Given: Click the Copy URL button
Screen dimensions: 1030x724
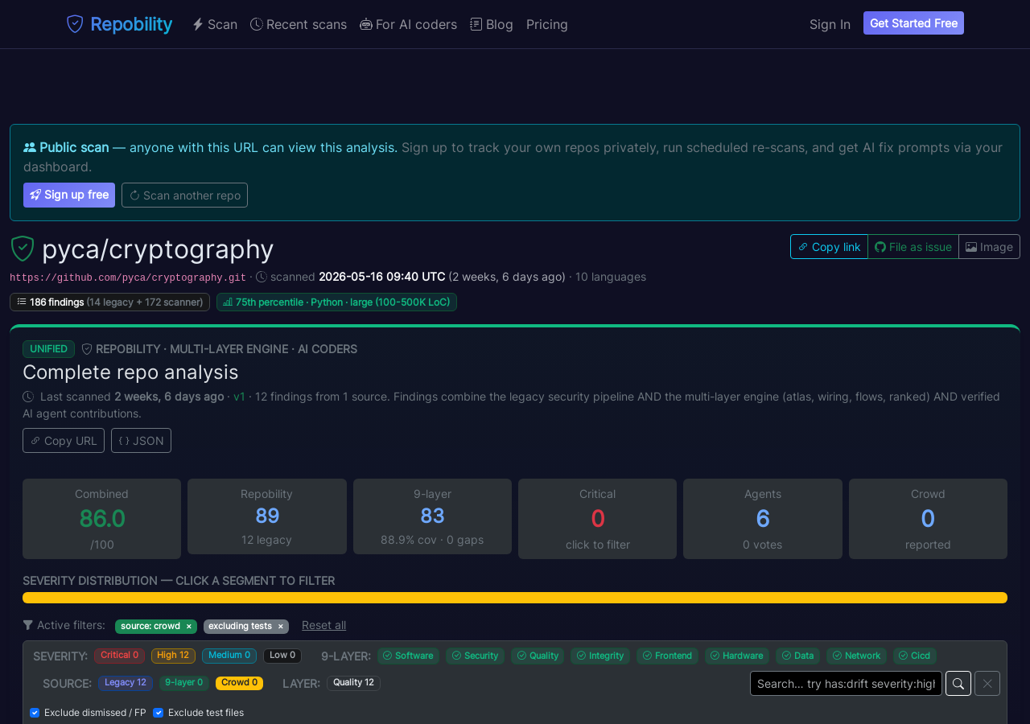Looking at the screenshot, I should [64, 441].
